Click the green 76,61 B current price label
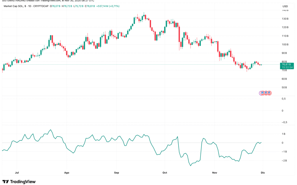297x185 pixels. 286,64
